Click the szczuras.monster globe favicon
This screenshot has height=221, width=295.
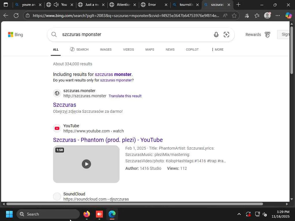(57, 93)
